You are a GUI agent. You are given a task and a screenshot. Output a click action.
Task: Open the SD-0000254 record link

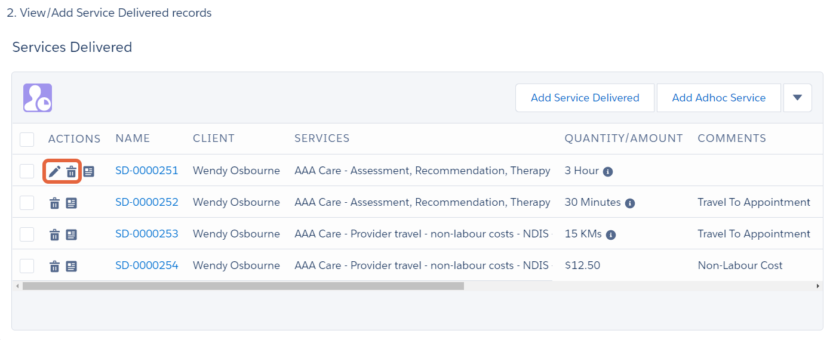pyautogui.click(x=147, y=265)
